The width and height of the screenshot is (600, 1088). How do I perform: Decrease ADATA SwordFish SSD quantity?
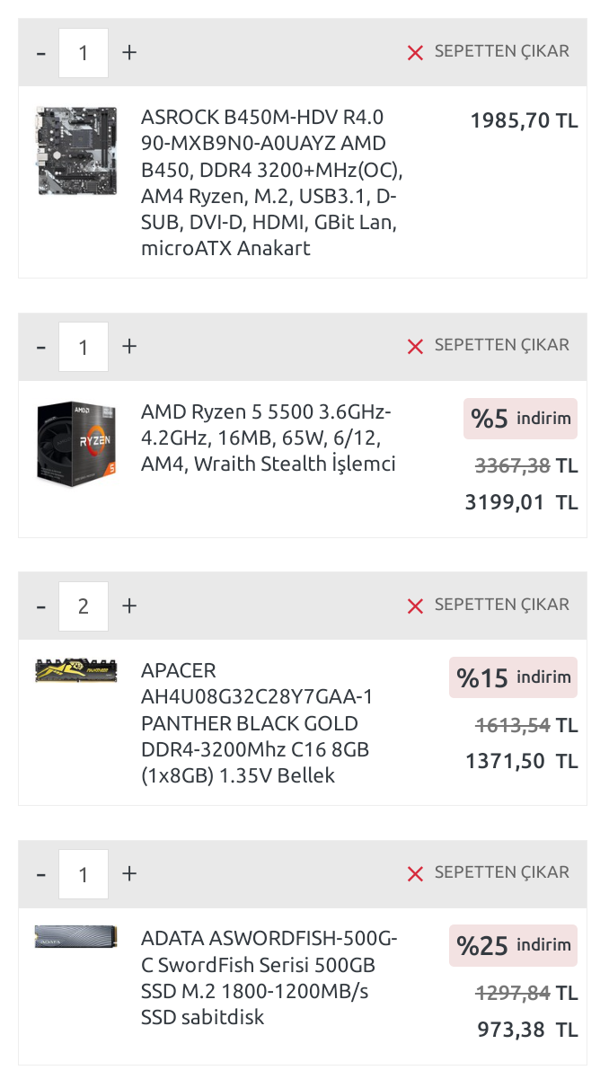40,873
